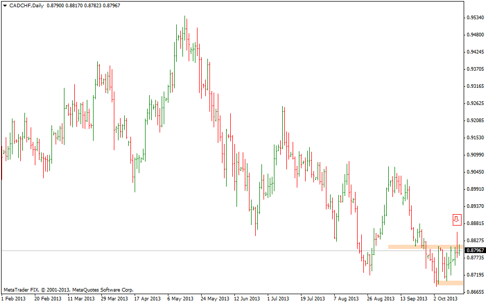
Task: Click the 1 Feb 2013 date label
Action: tap(13, 299)
